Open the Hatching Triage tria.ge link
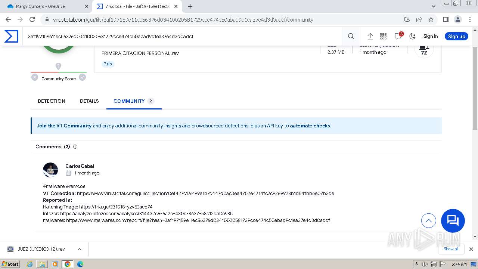Image resolution: width=478 pixels, height=269 pixels. (116, 207)
